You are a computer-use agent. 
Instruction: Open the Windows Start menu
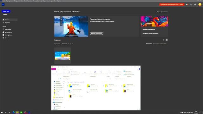click(x=2, y=112)
